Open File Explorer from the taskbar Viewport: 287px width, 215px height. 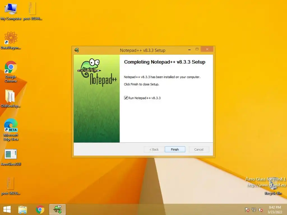(23, 209)
